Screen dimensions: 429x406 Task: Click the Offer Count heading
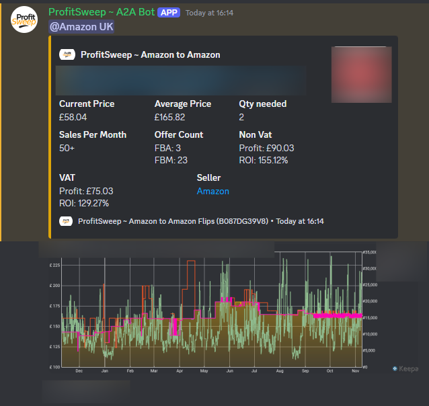point(179,135)
